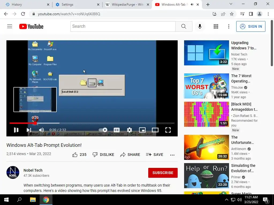Switch to miniplayer mode
274x205 pixels.
point(142,130)
